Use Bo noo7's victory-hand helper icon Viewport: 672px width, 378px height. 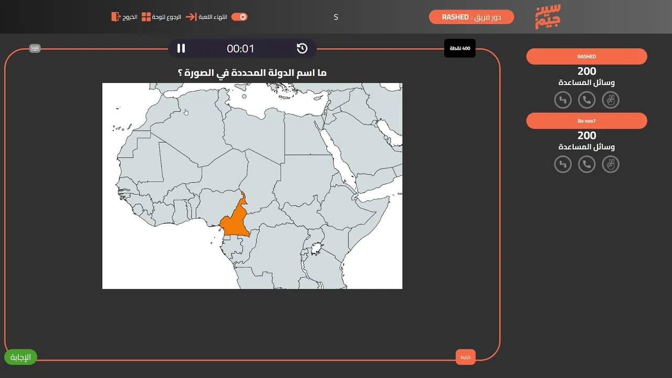coord(611,164)
